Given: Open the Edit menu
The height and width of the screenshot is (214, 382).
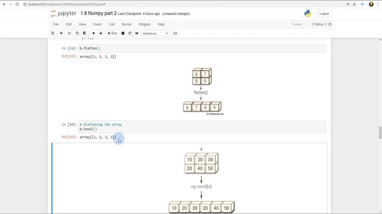Looking at the screenshot, I should tap(69, 24).
